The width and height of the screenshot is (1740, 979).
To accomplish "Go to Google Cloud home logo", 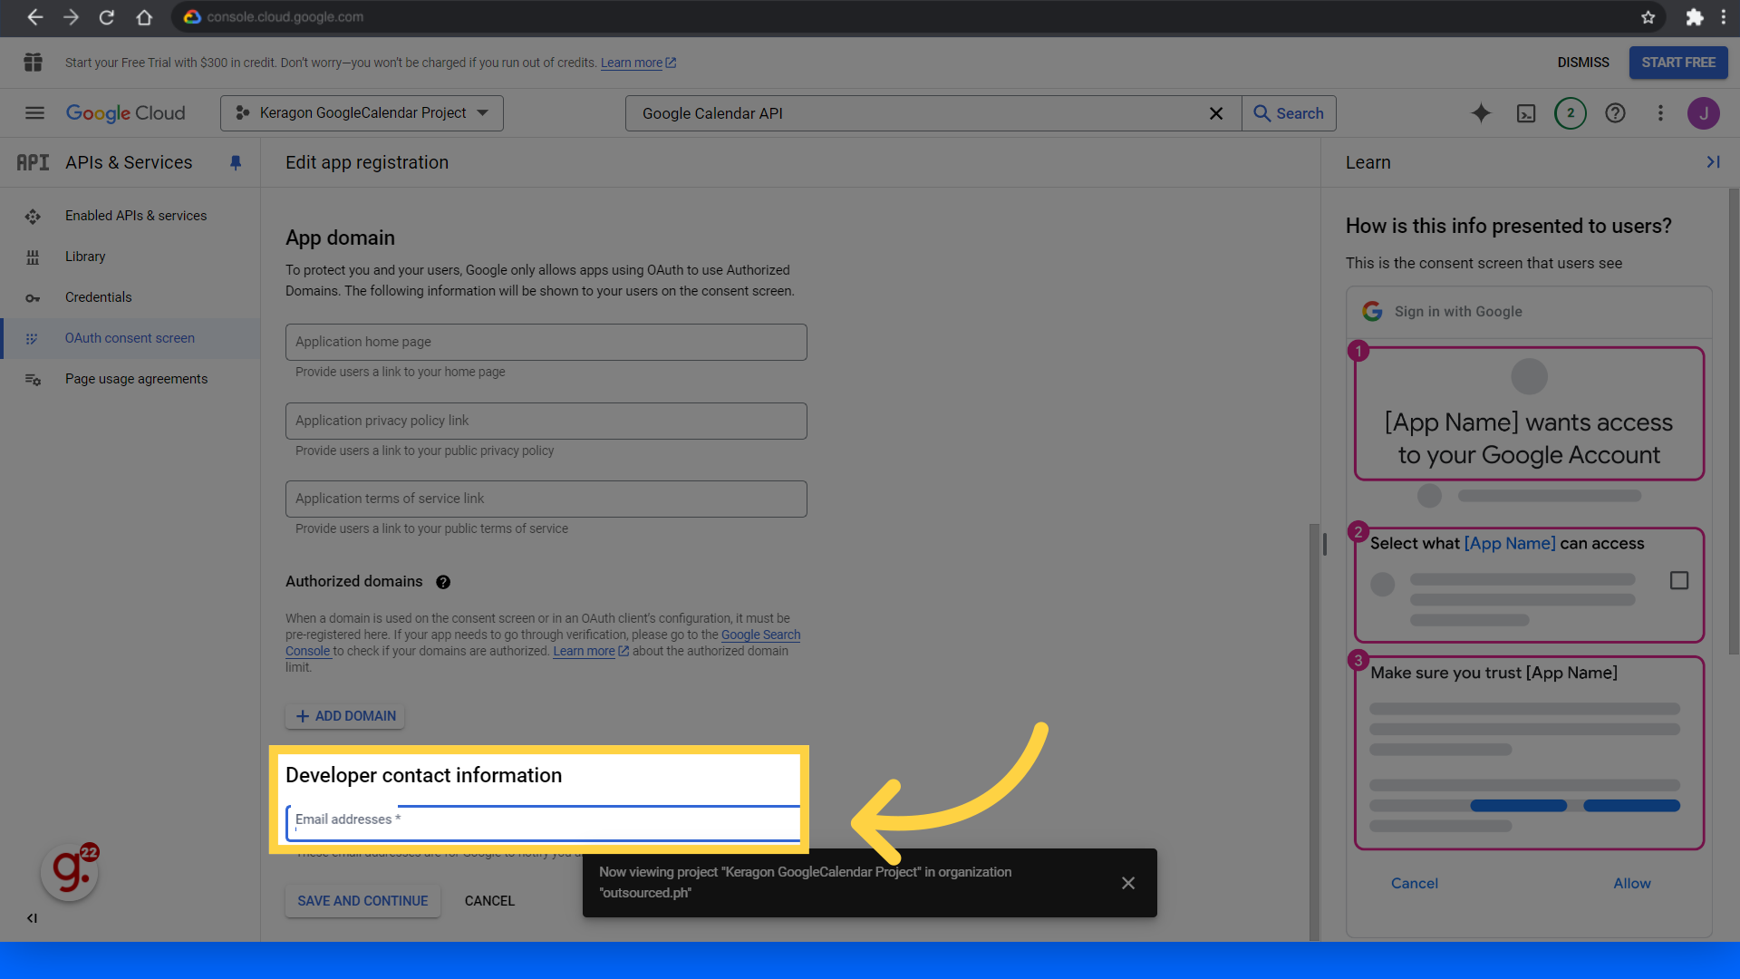I will click(125, 113).
